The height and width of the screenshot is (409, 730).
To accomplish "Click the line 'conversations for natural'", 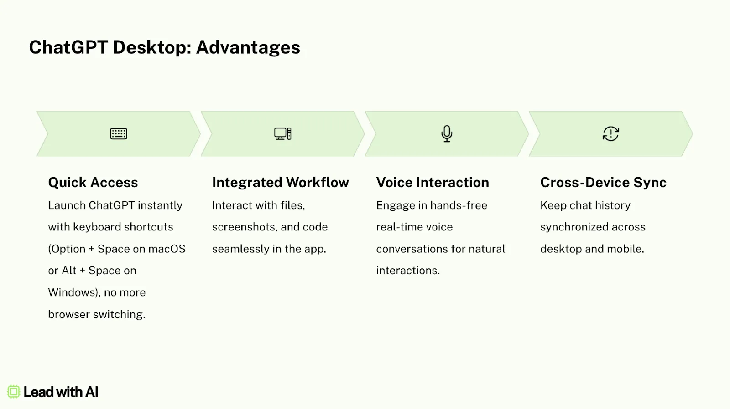I will (x=441, y=249).
